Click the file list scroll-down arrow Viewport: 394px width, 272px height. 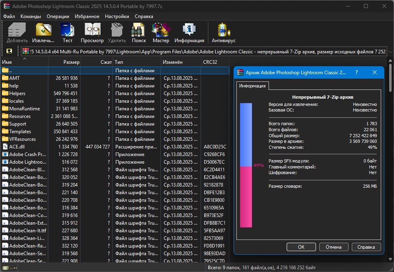tap(390, 259)
